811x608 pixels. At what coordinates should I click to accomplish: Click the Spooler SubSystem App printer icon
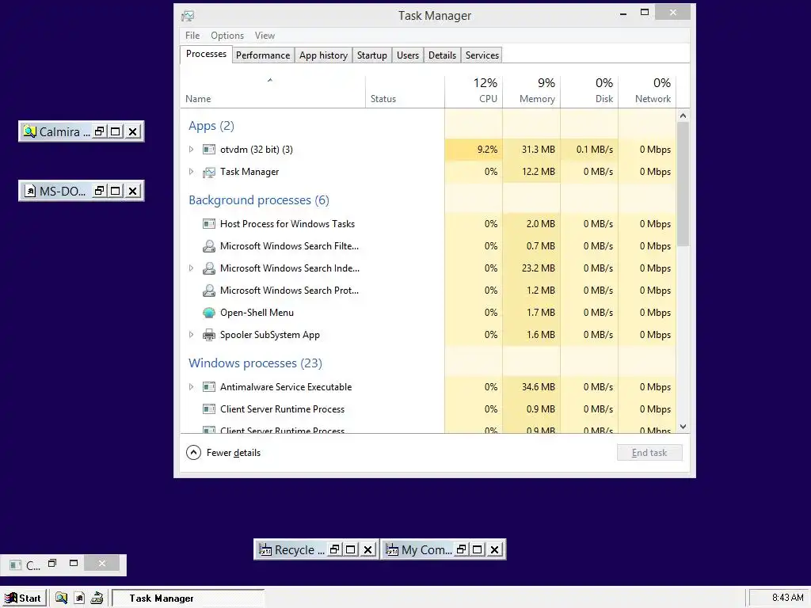click(209, 335)
